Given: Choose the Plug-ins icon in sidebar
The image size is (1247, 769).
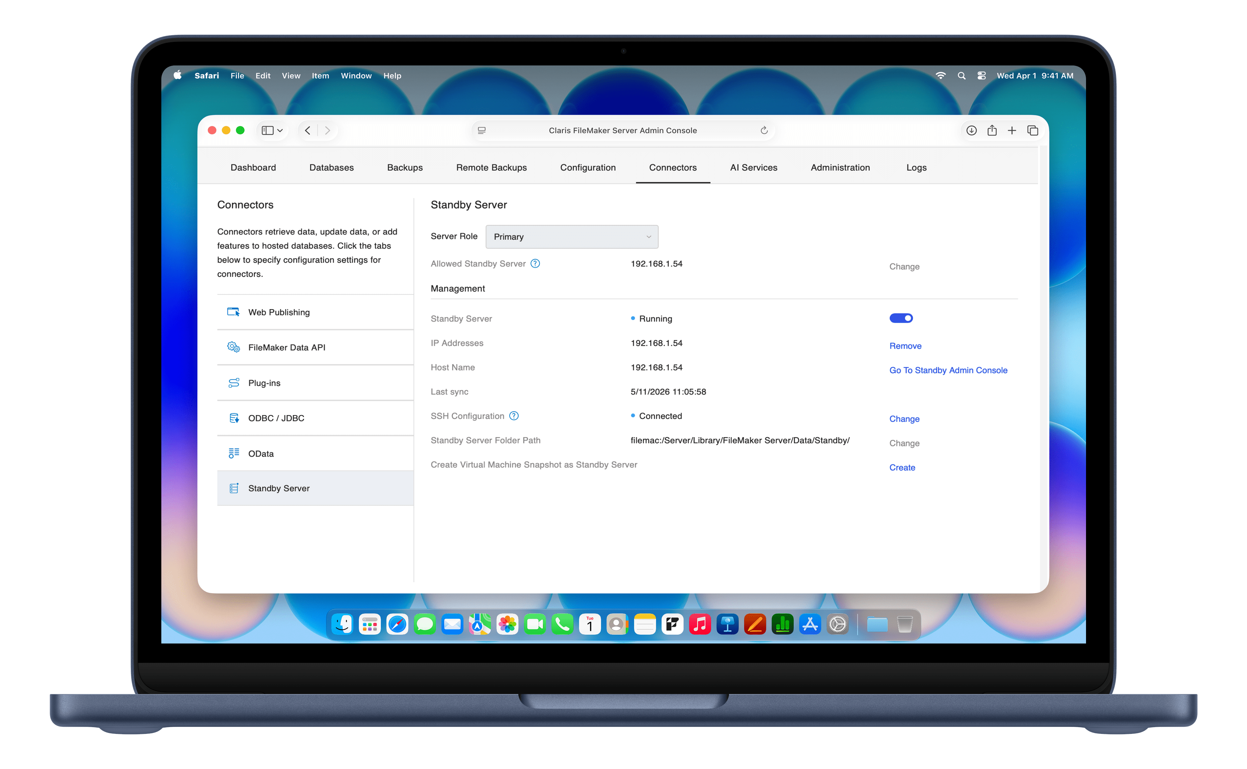Looking at the screenshot, I should pyautogui.click(x=234, y=382).
